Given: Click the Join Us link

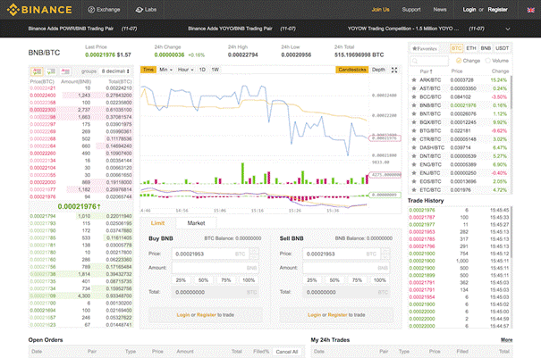Looking at the screenshot, I should click(380, 10).
